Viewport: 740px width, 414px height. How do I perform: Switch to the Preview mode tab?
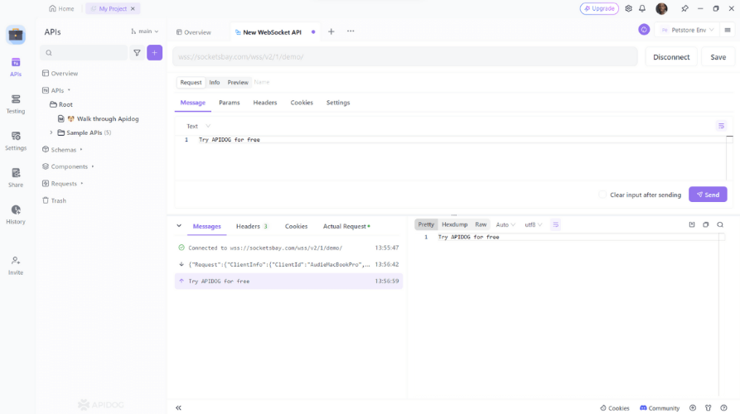(x=238, y=83)
